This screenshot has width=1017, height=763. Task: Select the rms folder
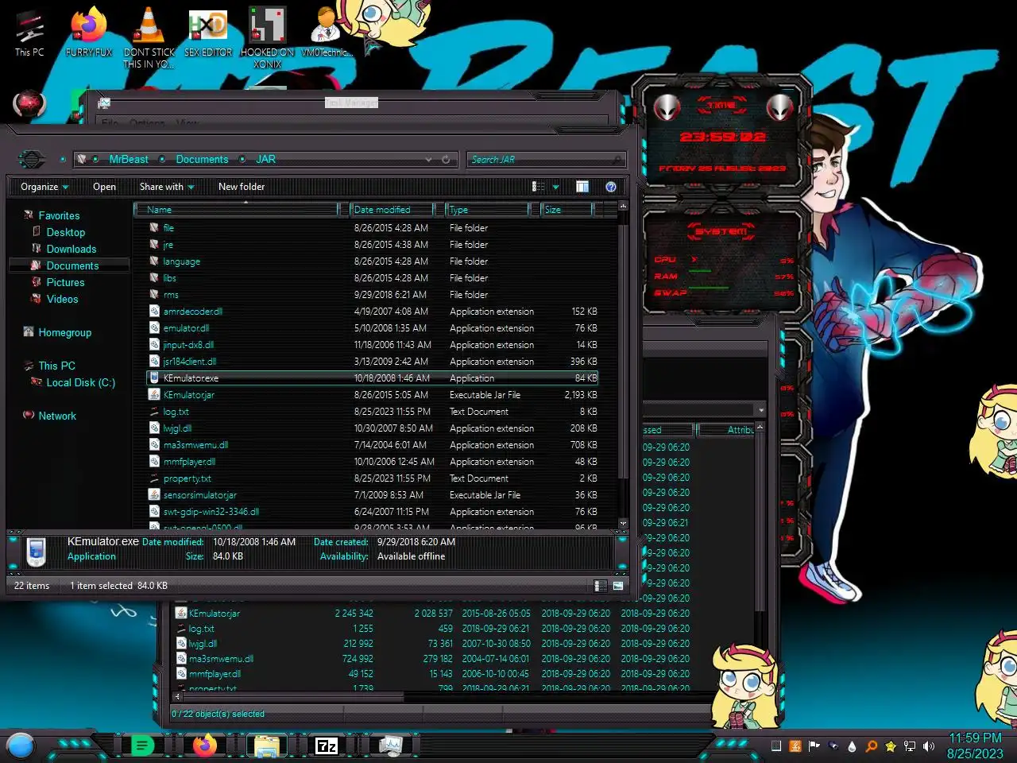pyautogui.click(x=171, y=295)
